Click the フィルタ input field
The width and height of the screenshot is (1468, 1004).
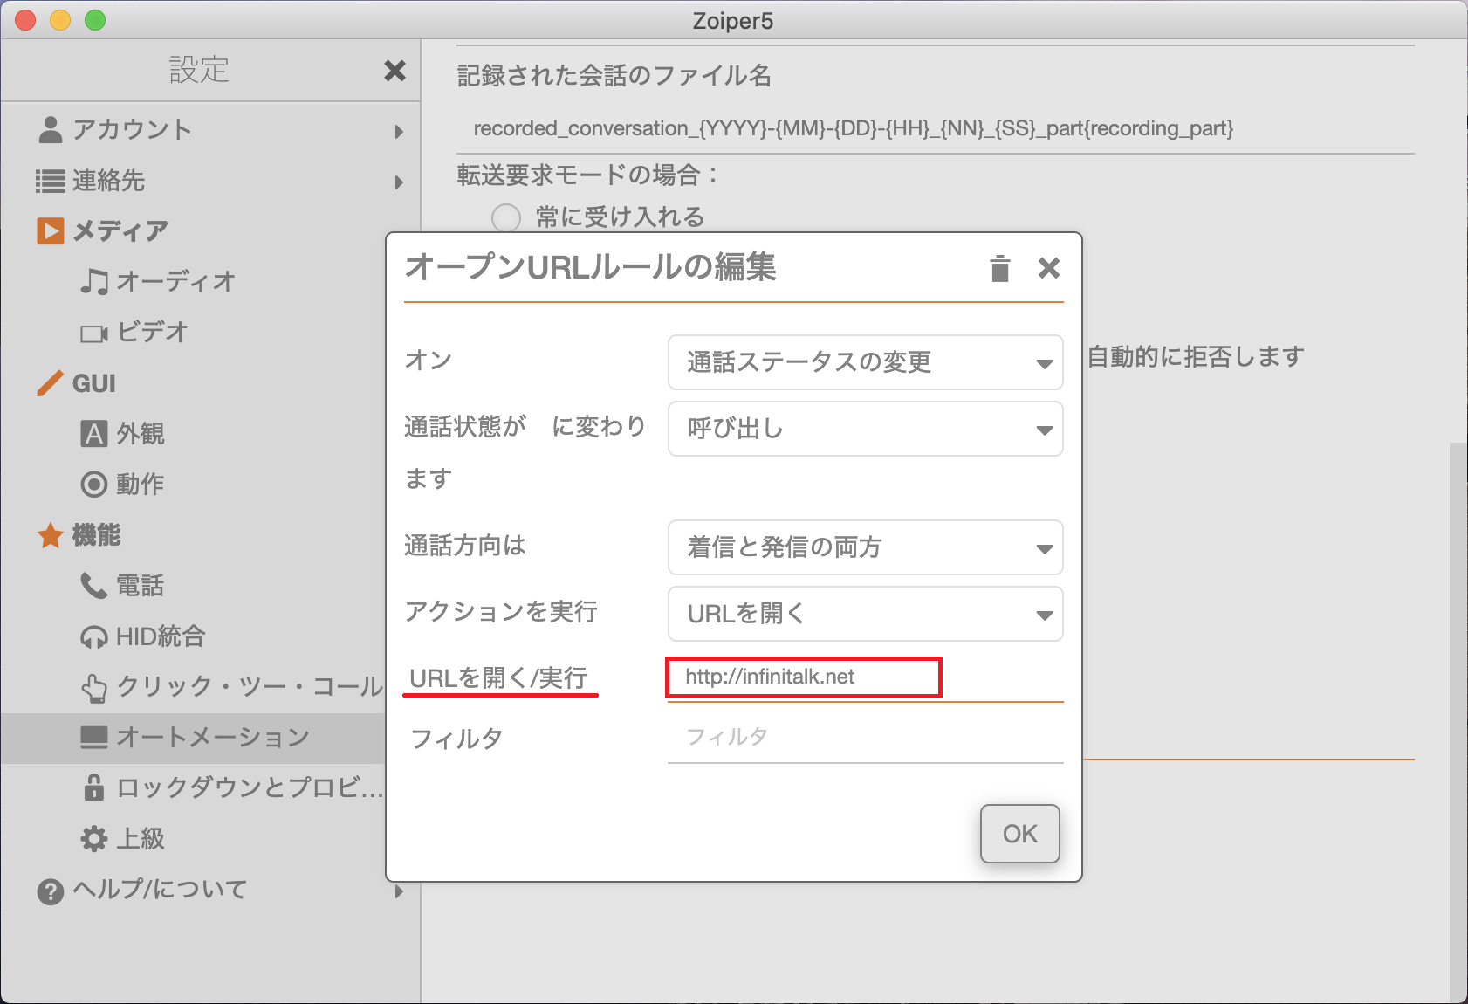coord(865,737)
